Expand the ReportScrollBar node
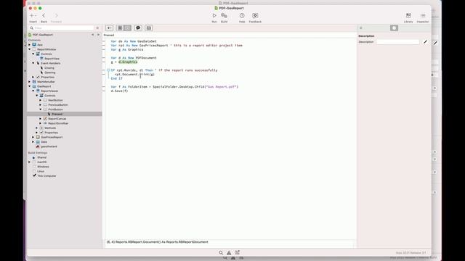 click(x=41, y=123)
